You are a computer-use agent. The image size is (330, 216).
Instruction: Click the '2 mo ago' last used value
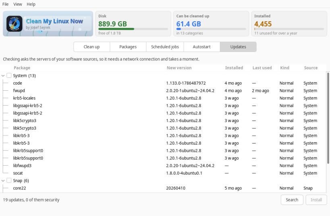pos(260,91)
